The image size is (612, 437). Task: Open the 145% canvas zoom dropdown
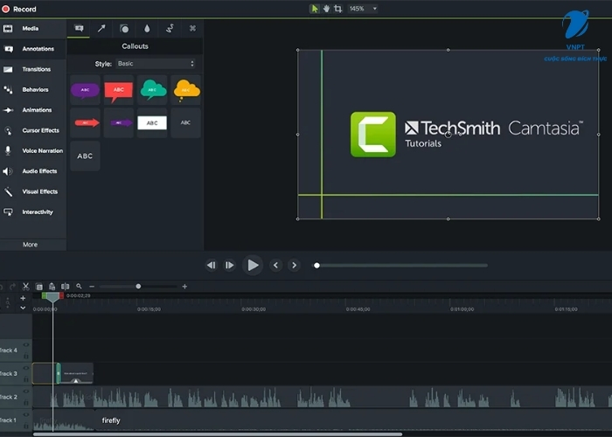pyautogui.click(x=363, y=9)
